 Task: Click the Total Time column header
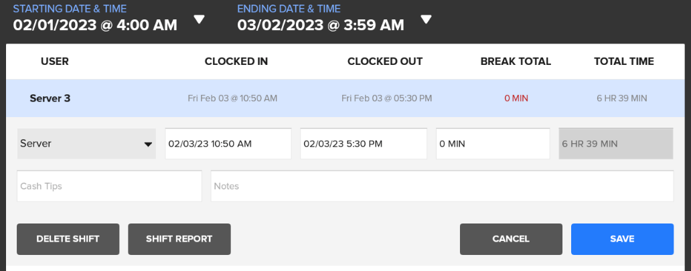point(624,62)
